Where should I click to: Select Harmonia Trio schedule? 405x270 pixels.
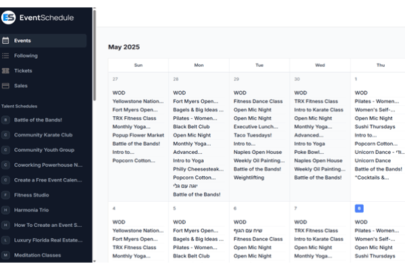[33, 210]
